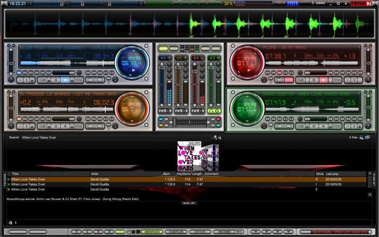The height and width of the screenshot is (237, 379).
Task: Raise pitch with red deck plus button
Action: (354, 80)
